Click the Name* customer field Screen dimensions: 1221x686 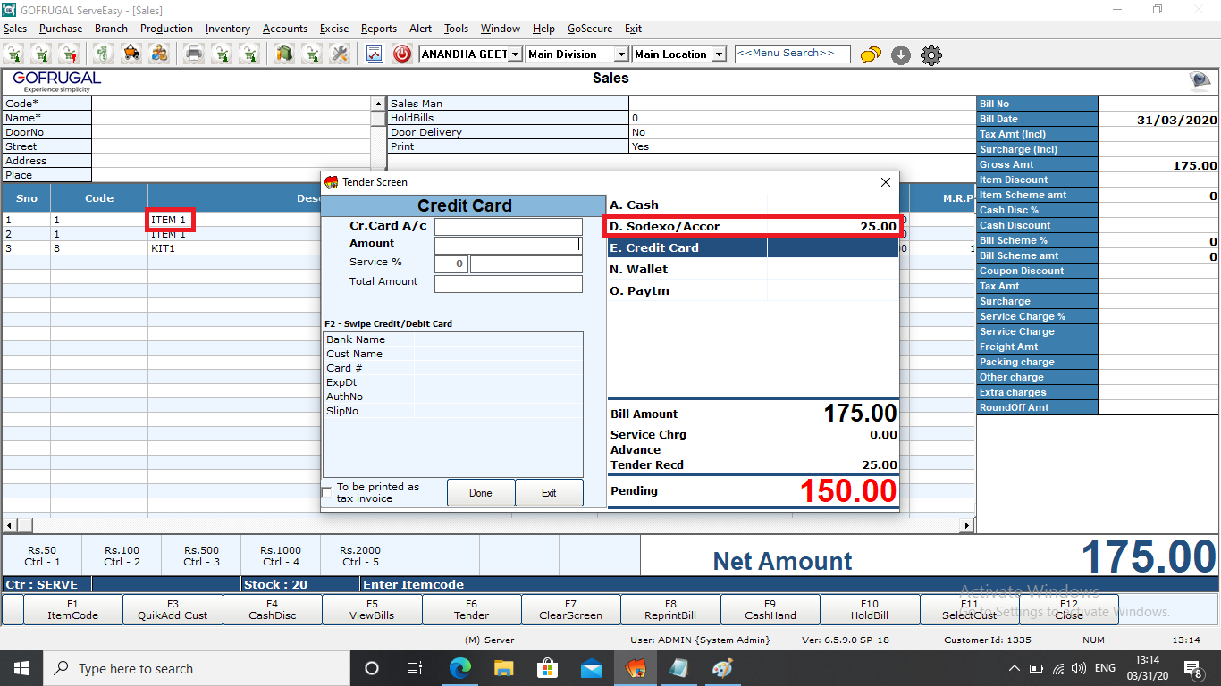(231, 118)
